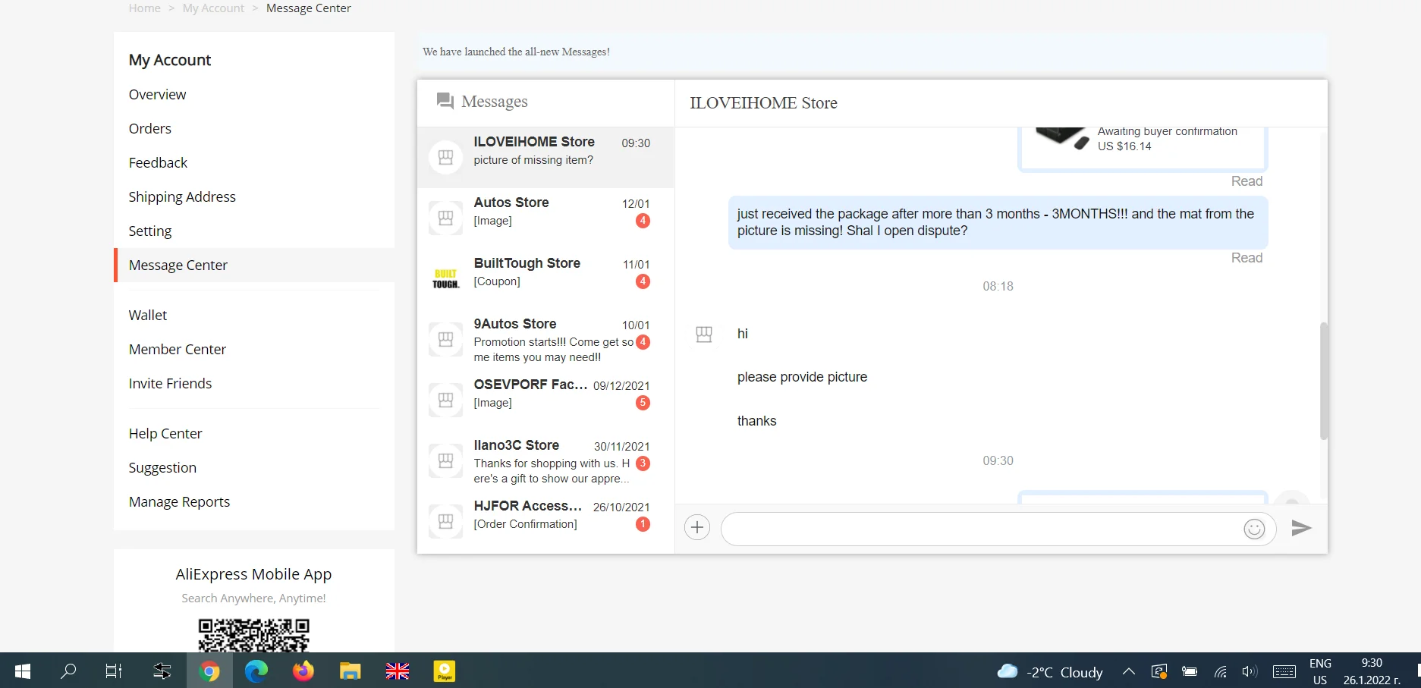Open llano3C Store conversation
Image resolution: width=1421 pixels, height=688 pixels.
pyautogui.click(x=545, y=461)
